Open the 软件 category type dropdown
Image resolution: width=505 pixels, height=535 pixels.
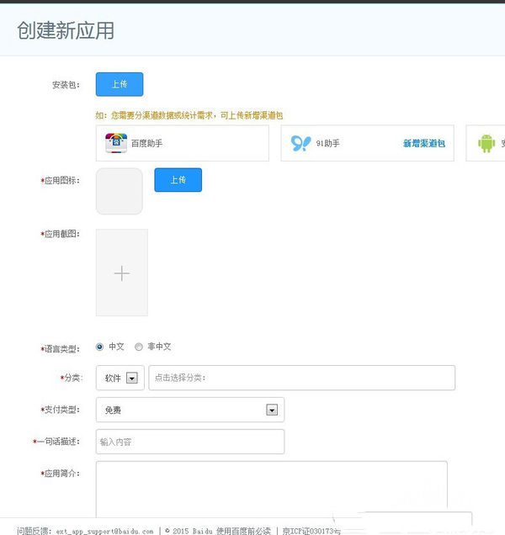pyautogui.click(x=131, y=379)
